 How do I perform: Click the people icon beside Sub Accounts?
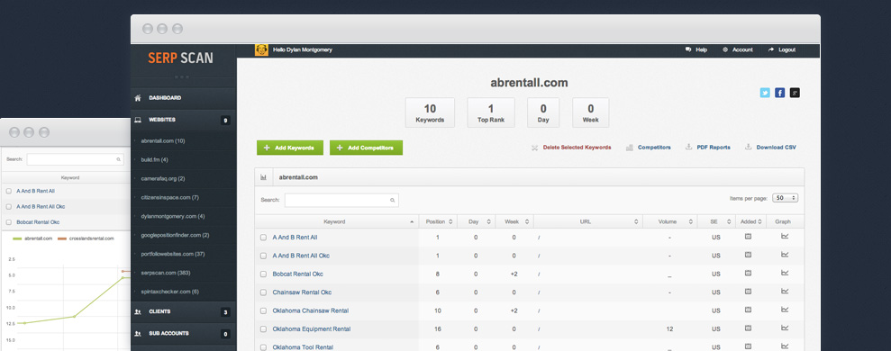click(x=138, y=333)
